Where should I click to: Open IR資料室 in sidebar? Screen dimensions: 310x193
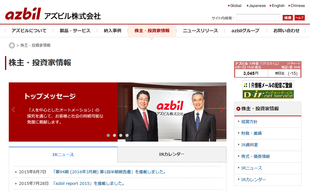click(x=250, y=145)
